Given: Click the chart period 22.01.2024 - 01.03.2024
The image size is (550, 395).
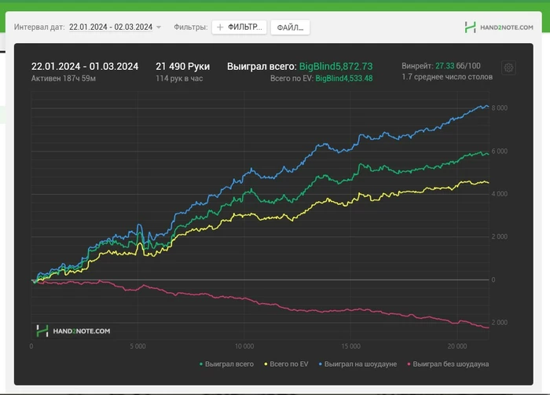Looking at the screenshot, I should [x=85, y=66].
